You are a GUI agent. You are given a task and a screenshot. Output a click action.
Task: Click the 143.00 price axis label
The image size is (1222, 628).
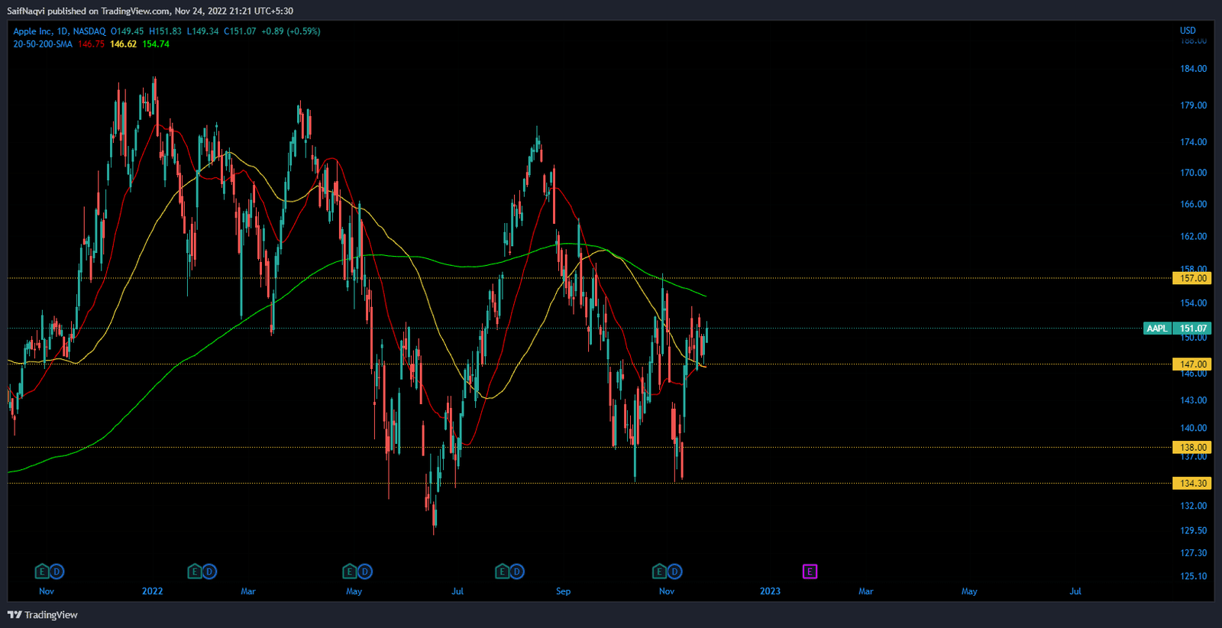[1193, 400]
